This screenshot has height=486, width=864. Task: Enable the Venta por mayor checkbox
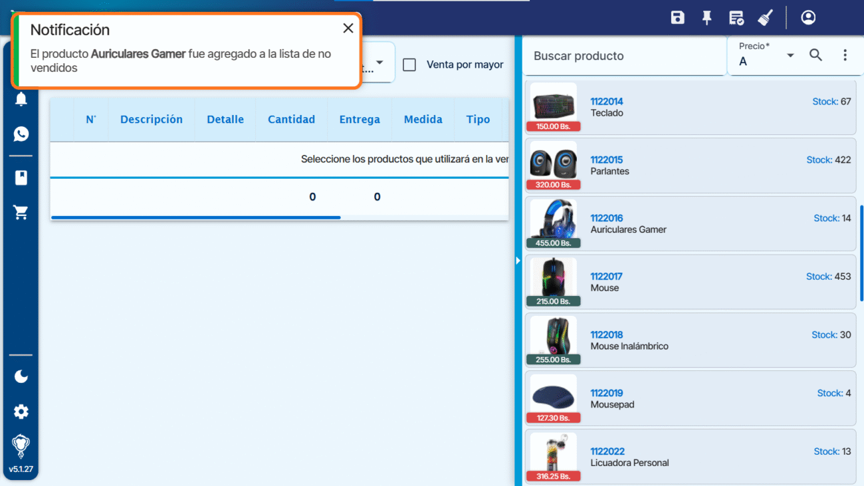410,64
